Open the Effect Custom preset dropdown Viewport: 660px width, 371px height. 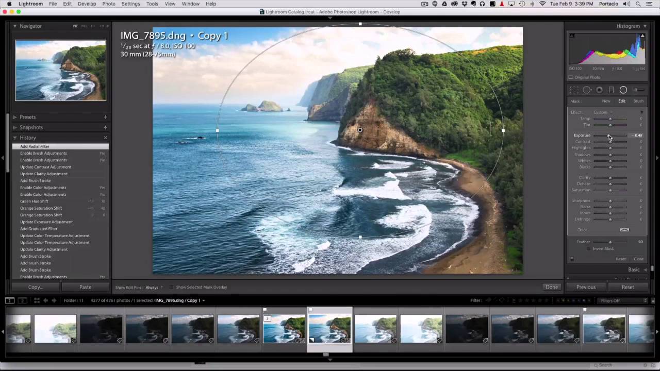click(x=602, y=112)
